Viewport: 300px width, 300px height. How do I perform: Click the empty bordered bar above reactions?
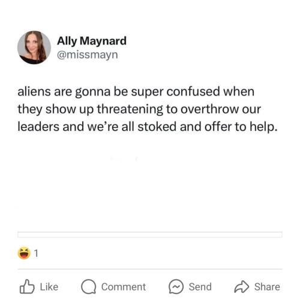coord(150,235)
